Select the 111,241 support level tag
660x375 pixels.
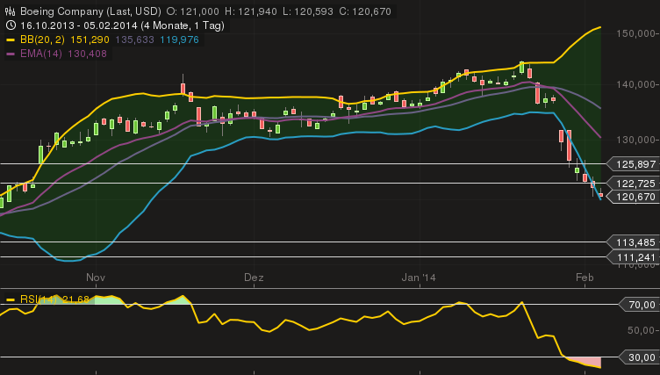point(635,257)
